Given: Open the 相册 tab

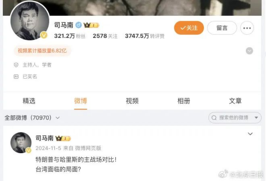Looking at the screenshot, I should [184, 101].
